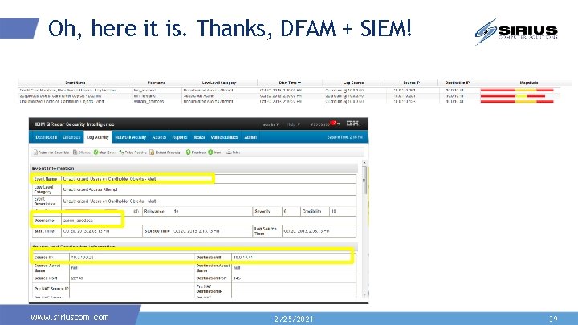Image resolution: width=578 pixels, height=325 pixels.
Task: Open the Admin tab
Action: 250,137
